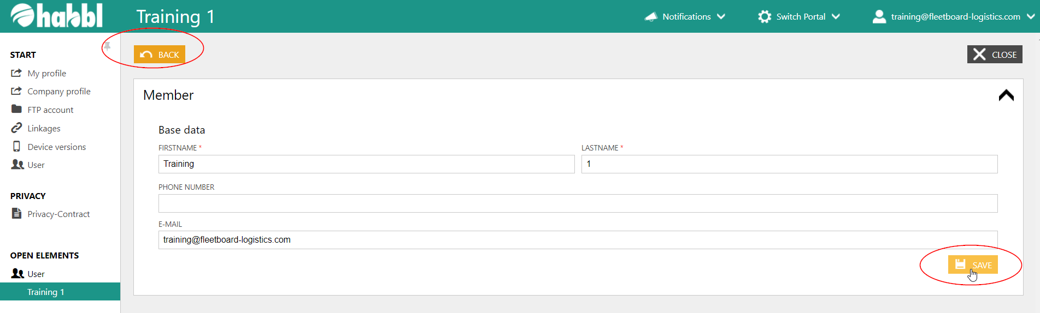This screenshot has height=313, width=1040.
Task: Click the FIRSTNAME input field
Action: click(x=366, y=164)
